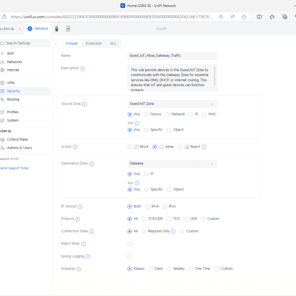Expand the console selector chevron dropdown

coord(20,29)
